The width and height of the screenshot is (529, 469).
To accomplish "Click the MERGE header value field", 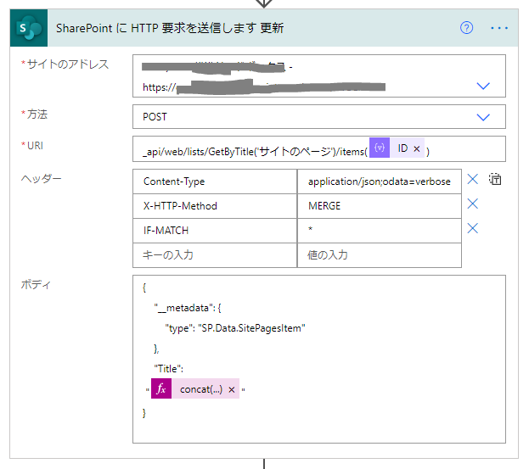I will tap(380, 206).
